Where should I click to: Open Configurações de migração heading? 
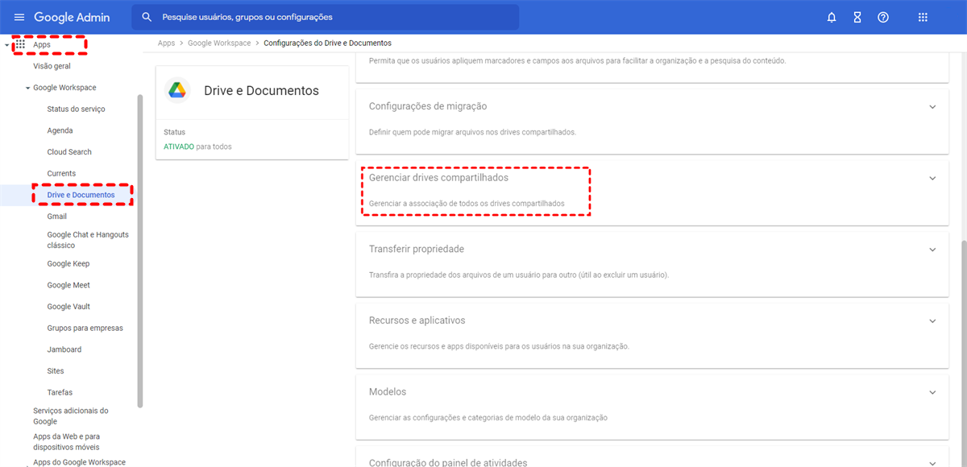point(427,106)
